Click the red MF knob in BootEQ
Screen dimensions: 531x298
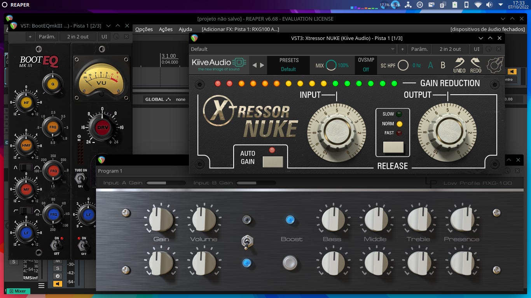pos(26,189)
